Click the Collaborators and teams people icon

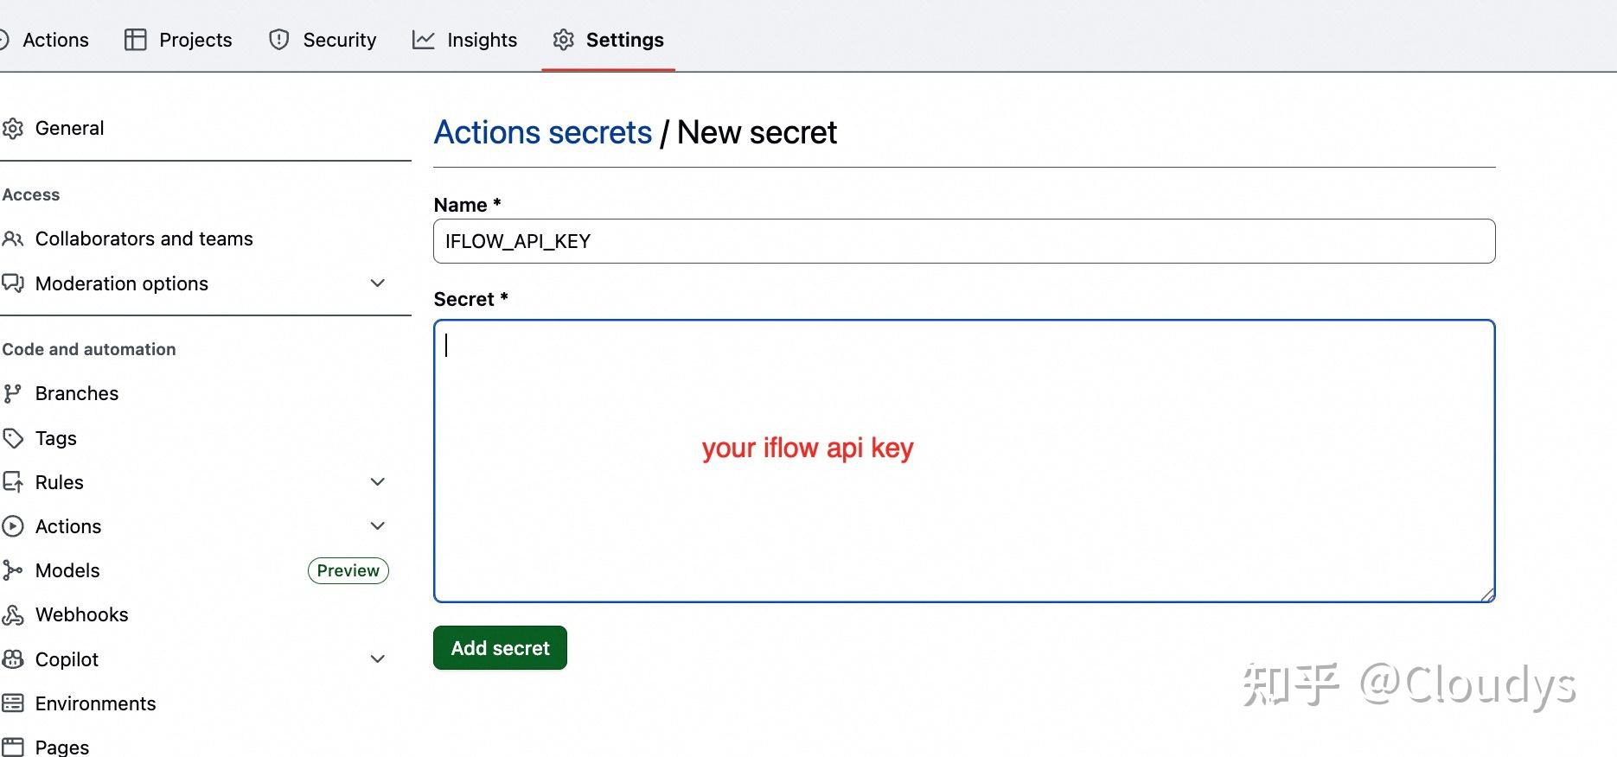coord(13,239)
